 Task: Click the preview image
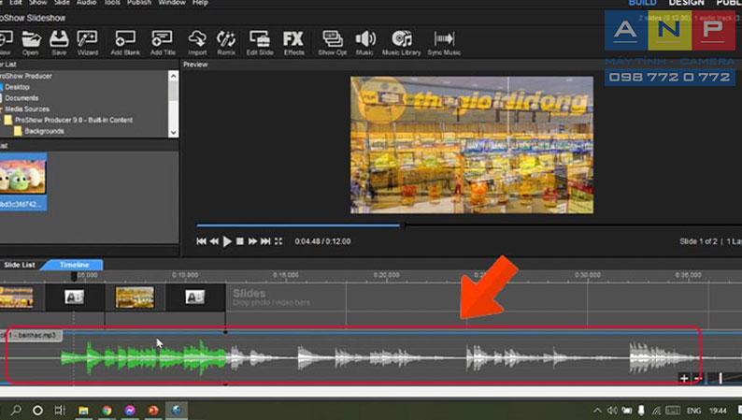472,145
